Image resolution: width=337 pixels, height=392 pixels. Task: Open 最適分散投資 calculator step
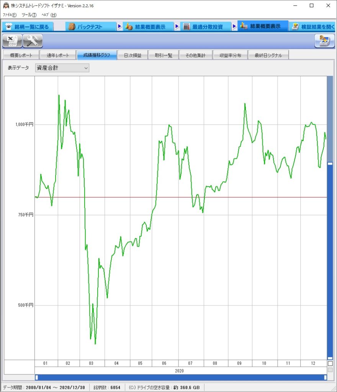point(186,27)
